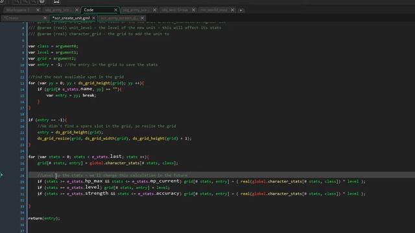The width and height of the screenshot is (415, 233).
Task: Open the *Create script tab
Action: (11, 18)
